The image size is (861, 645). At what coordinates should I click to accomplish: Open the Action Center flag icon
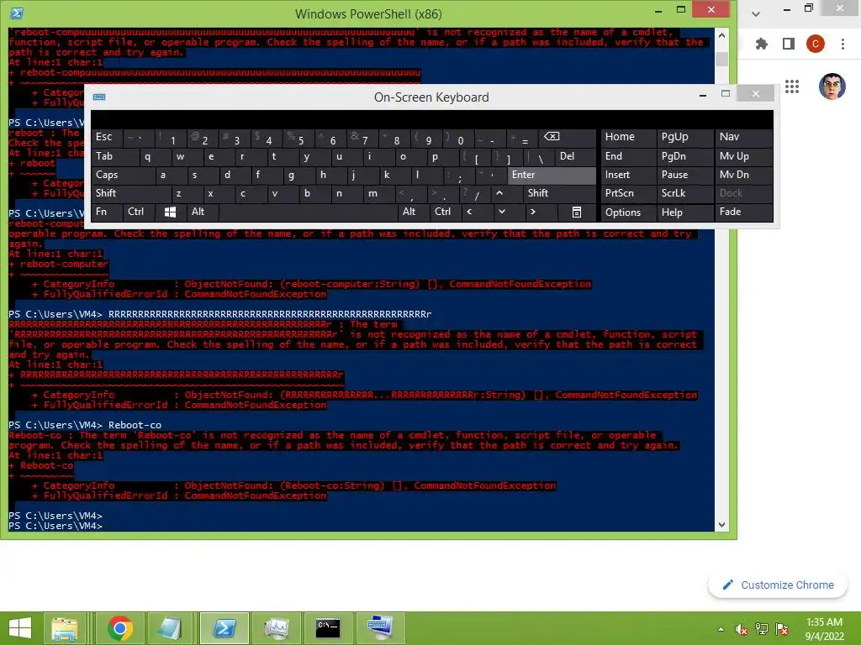782,629
